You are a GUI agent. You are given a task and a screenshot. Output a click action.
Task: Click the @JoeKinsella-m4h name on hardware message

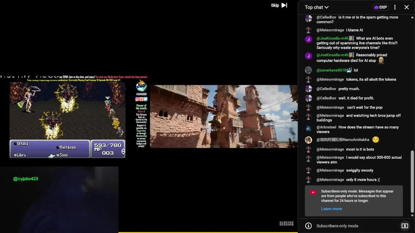(333, 55)
